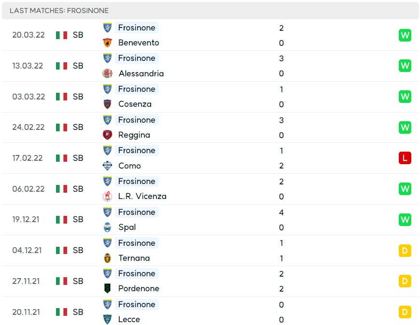This screenshot has height=325, width=420.
Task: Click the Benevento club crest icon
Action: click(x=107, y=42)
